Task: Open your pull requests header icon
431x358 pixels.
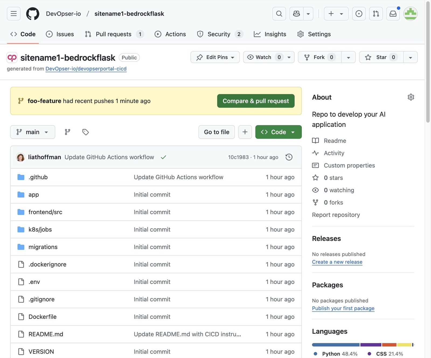Action: (x=376, y=13)
